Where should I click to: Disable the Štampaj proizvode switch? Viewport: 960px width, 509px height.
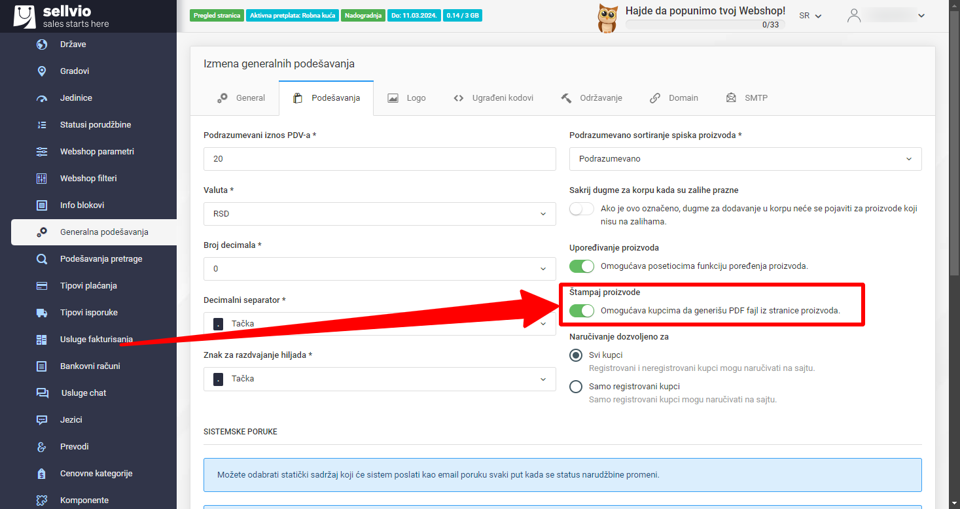pos(581,311)
